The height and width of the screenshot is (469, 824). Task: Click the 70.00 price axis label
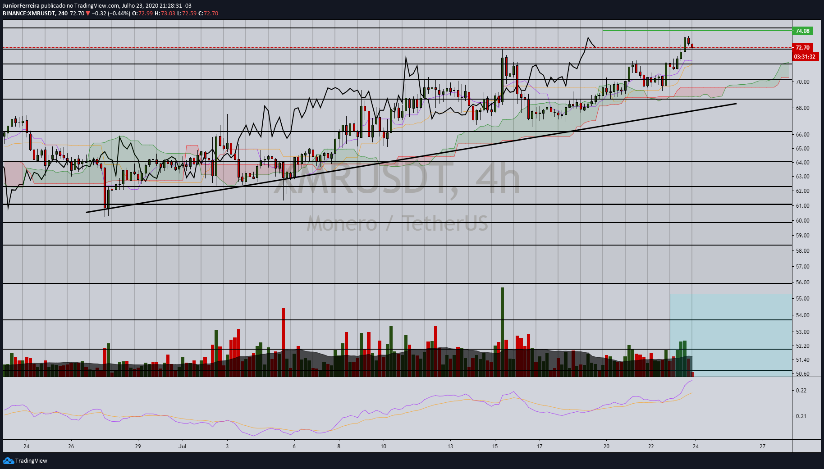point(802,82)
